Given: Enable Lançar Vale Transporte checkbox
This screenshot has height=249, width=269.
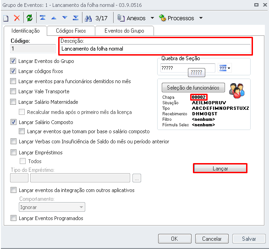Looking at the screenshot, I should pos(13,91).
